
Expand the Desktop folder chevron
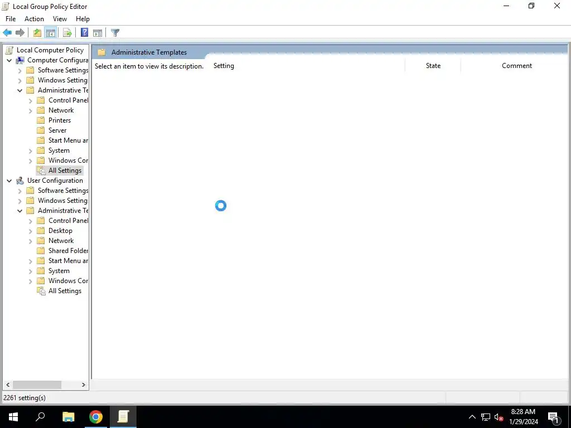[31, 231]
